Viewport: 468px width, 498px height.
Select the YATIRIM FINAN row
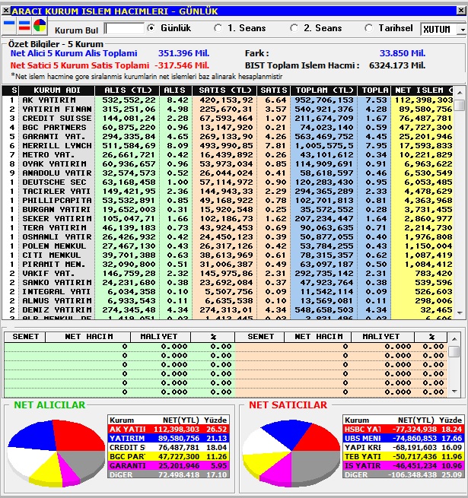coord(228,109)
